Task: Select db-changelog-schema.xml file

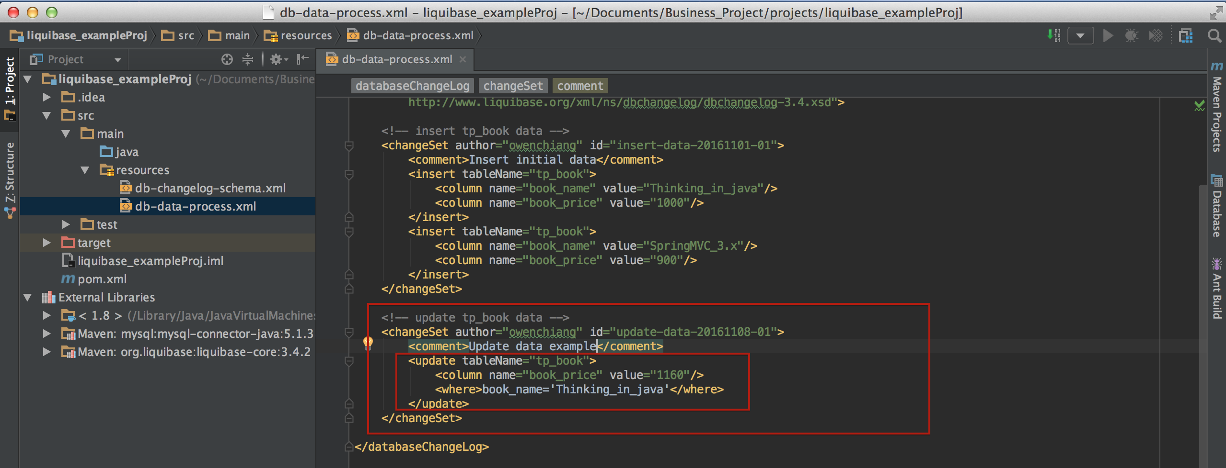Action: click(x=203, y=188)
